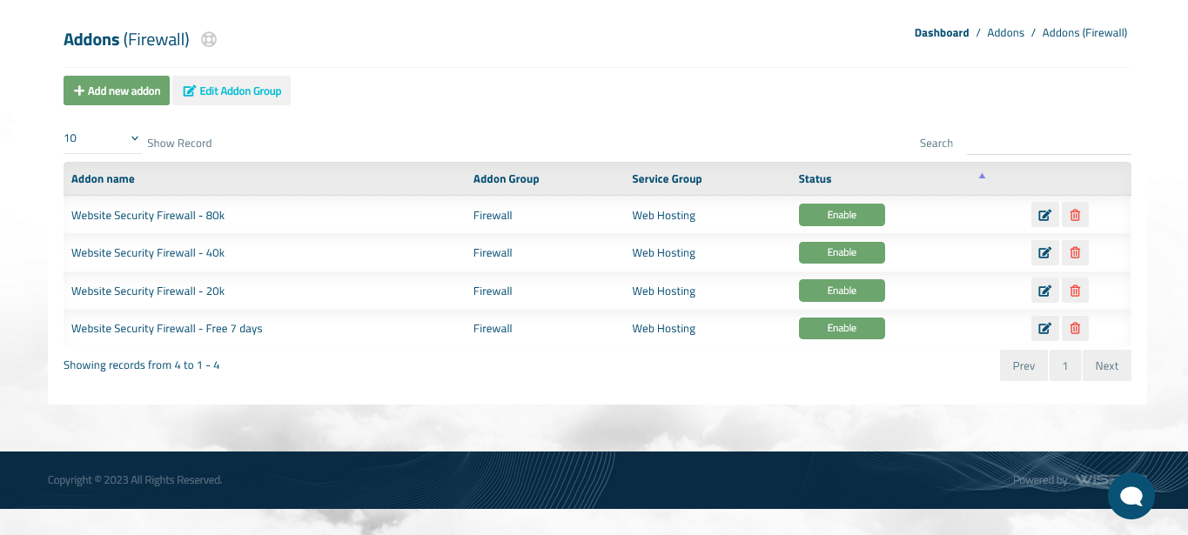Open Addons breadcrumb link
Image resolution: width=1188 pixels, height=535 pixels.
click(1005, 33)
